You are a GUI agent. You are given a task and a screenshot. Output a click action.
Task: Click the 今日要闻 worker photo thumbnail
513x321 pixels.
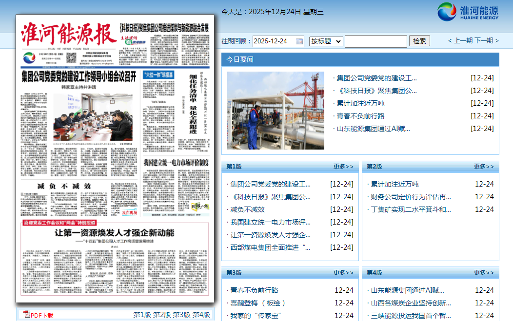coord(275,111)
